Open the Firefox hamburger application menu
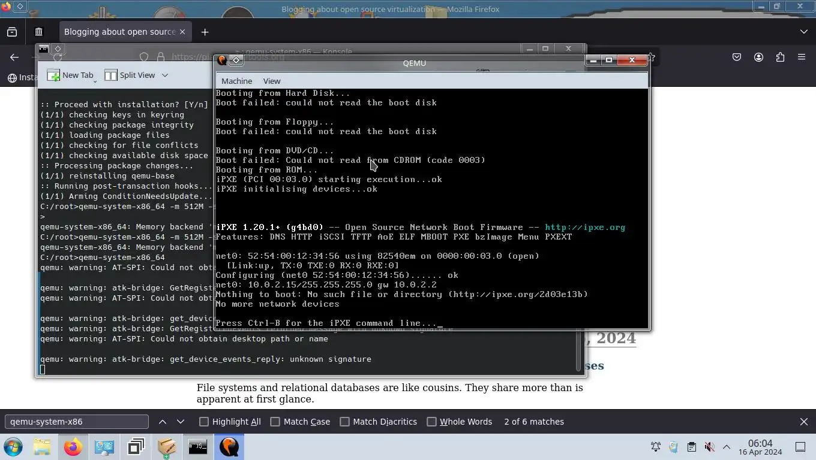The width and height of the screenshot is (816, 460). coord(802,57)
